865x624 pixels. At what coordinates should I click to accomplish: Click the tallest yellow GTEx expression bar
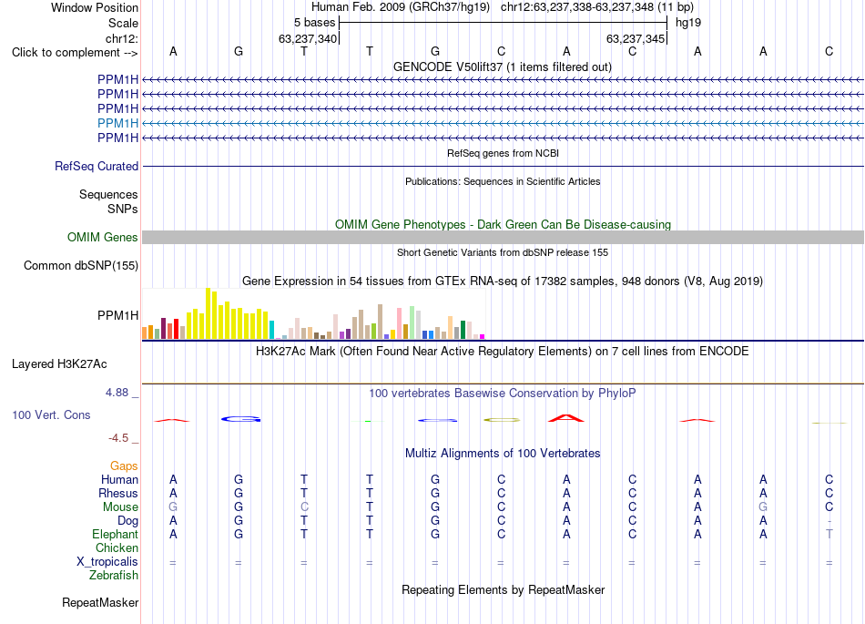[208, 313]
